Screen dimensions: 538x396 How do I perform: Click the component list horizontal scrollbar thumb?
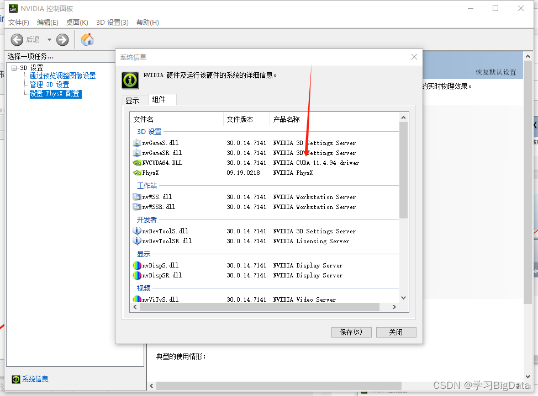coord(260,307)
